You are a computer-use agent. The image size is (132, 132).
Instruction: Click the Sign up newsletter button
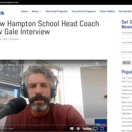pos(126,62)
